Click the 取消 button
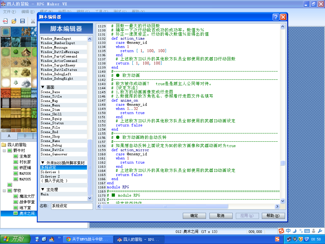The height and width of the screenshot is (244, 325). pos(221,216)
